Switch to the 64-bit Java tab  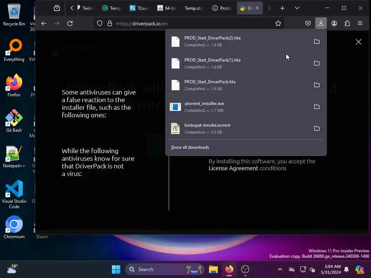tap(167, 8)
